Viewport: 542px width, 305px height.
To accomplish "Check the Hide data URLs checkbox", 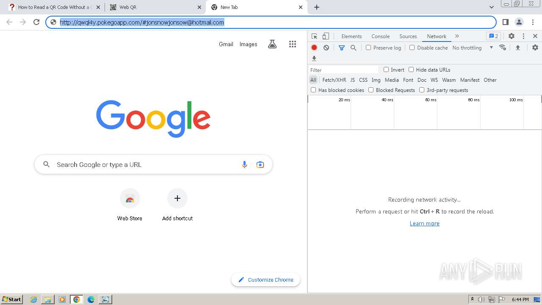I will (x=411, y=69).
